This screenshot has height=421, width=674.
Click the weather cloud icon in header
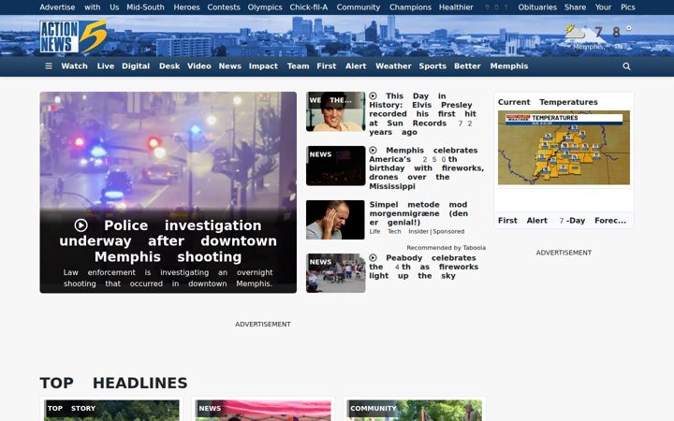point(575,32)
